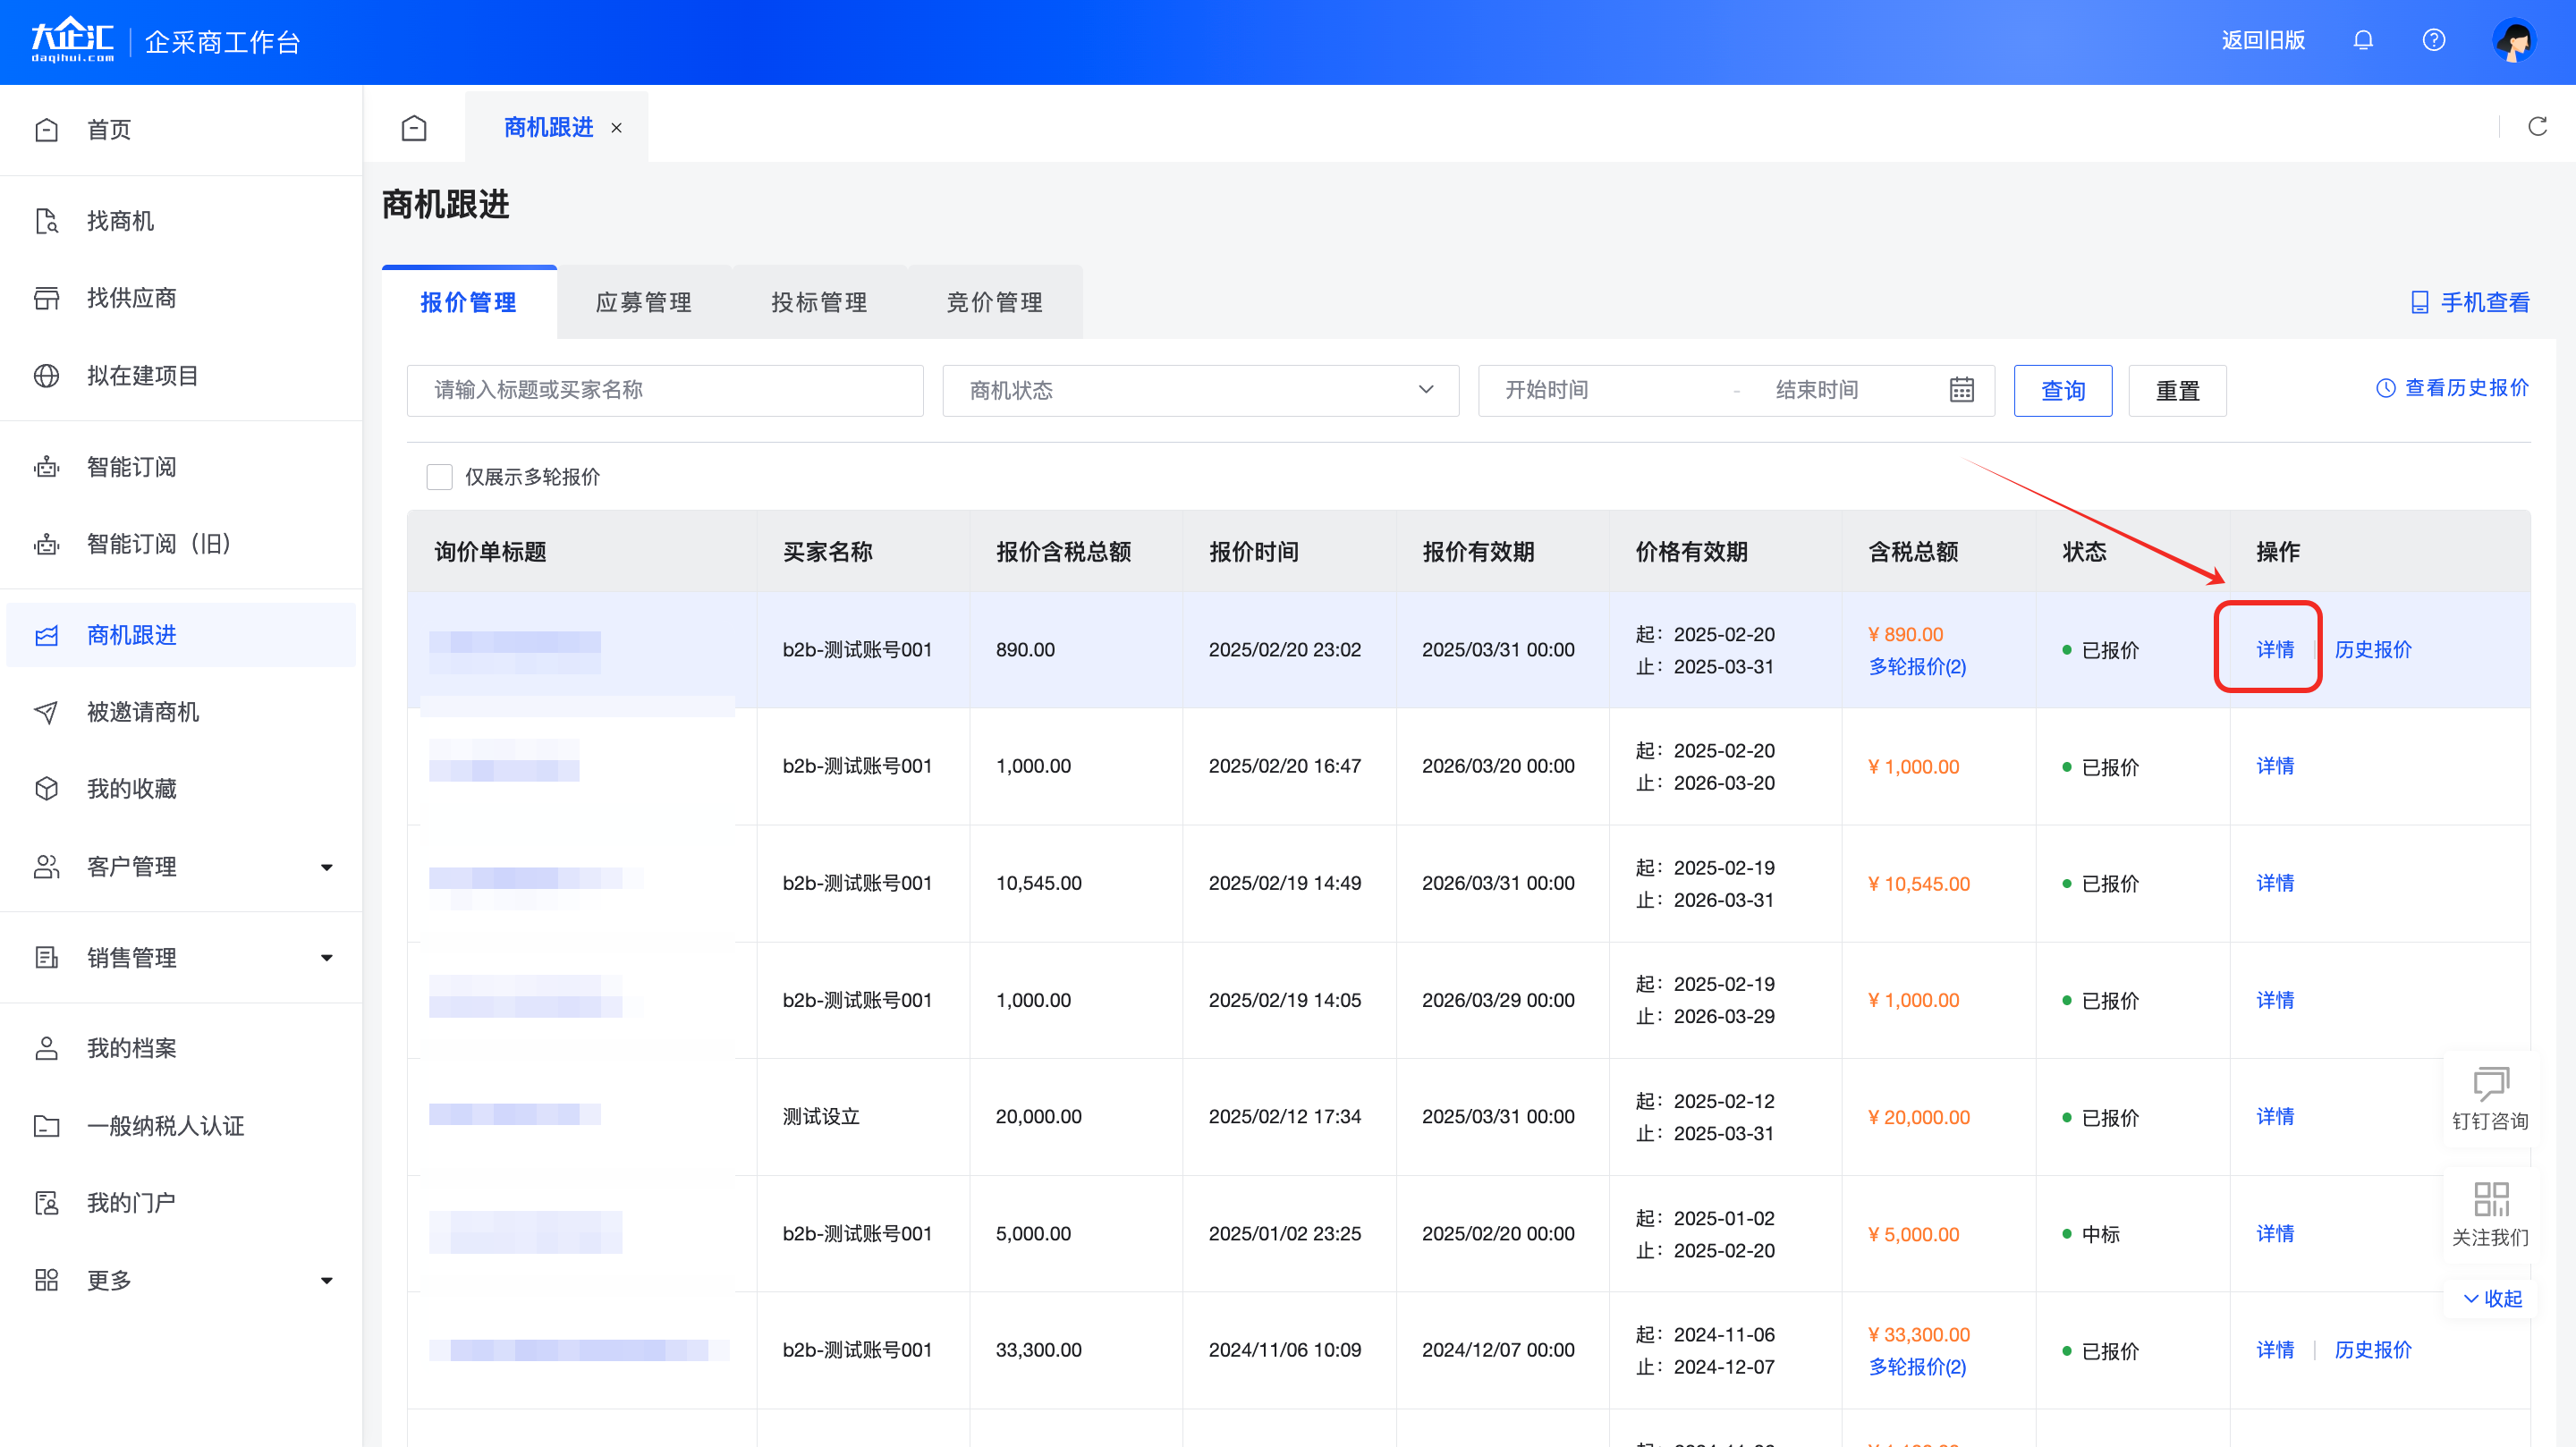Viewport: 2576px width, 1447px height.
Task: Tick the 仅展示多轮报价 checkbox
Action: click(439, 477)
